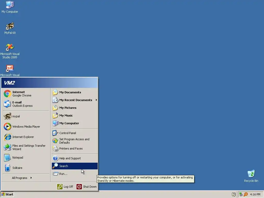Viewport: 264px width, 198px height.
Task: Click the orange magnifier tray icon
Action: (246, 194)
